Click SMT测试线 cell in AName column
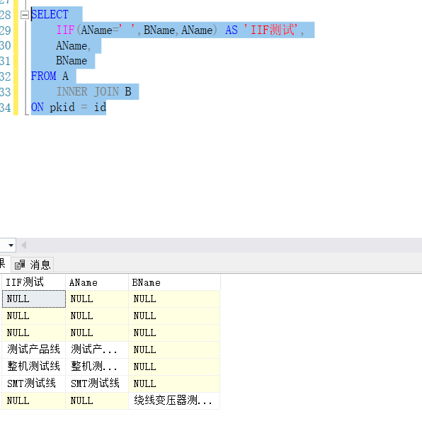This screenshot has width=422, height=421. (x=97, y=383)
